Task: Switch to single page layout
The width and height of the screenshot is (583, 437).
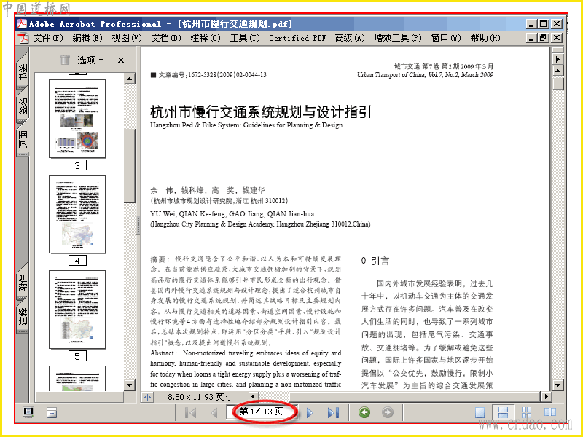Action: 480,412
